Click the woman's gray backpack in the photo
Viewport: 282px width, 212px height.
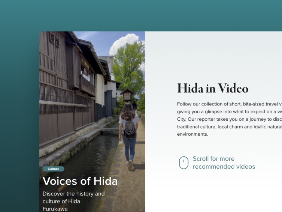(x=129, y=129)
